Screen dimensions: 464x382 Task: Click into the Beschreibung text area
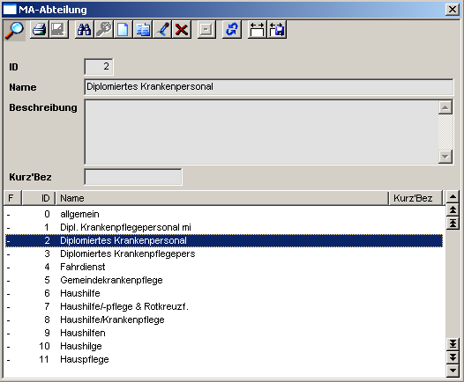pyautogui.click(x=262, y=132)
